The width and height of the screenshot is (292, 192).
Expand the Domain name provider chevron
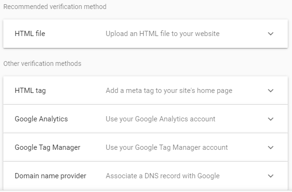pyautogui.click(x=271, y=176)
